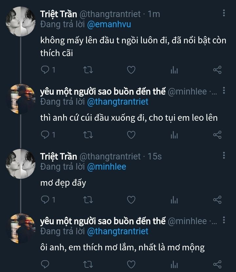Like the "ôi anh, em thích mơ lắm" tweet

tap(131, 264)
